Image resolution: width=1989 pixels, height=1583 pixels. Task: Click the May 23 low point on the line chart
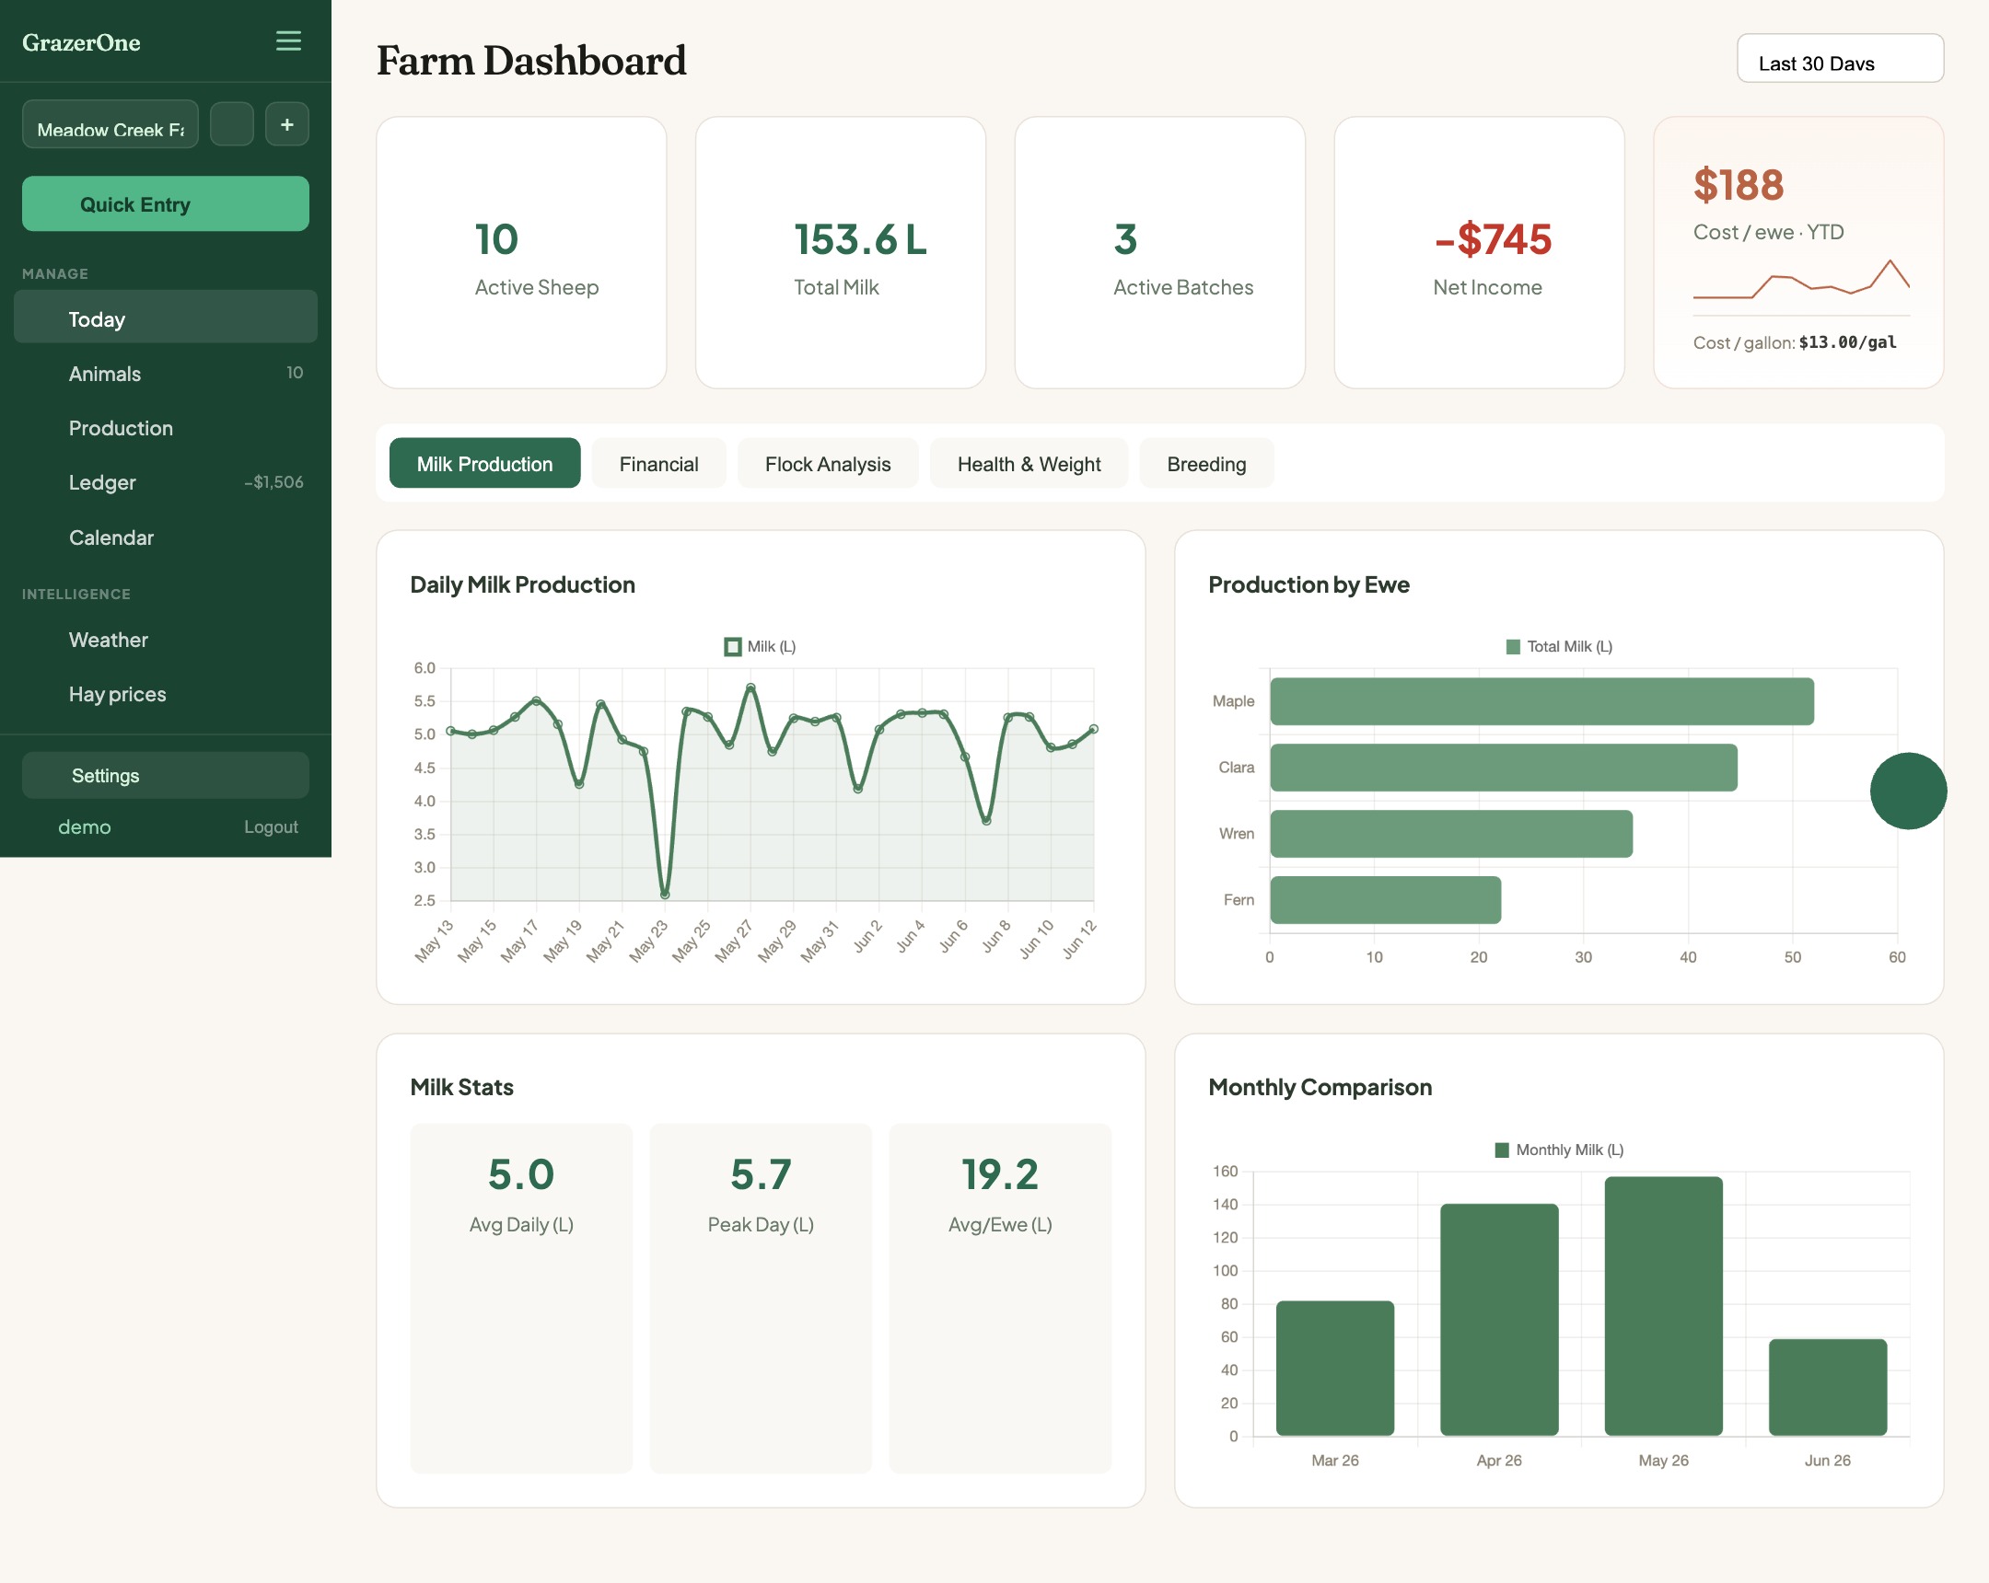(665, 895)
